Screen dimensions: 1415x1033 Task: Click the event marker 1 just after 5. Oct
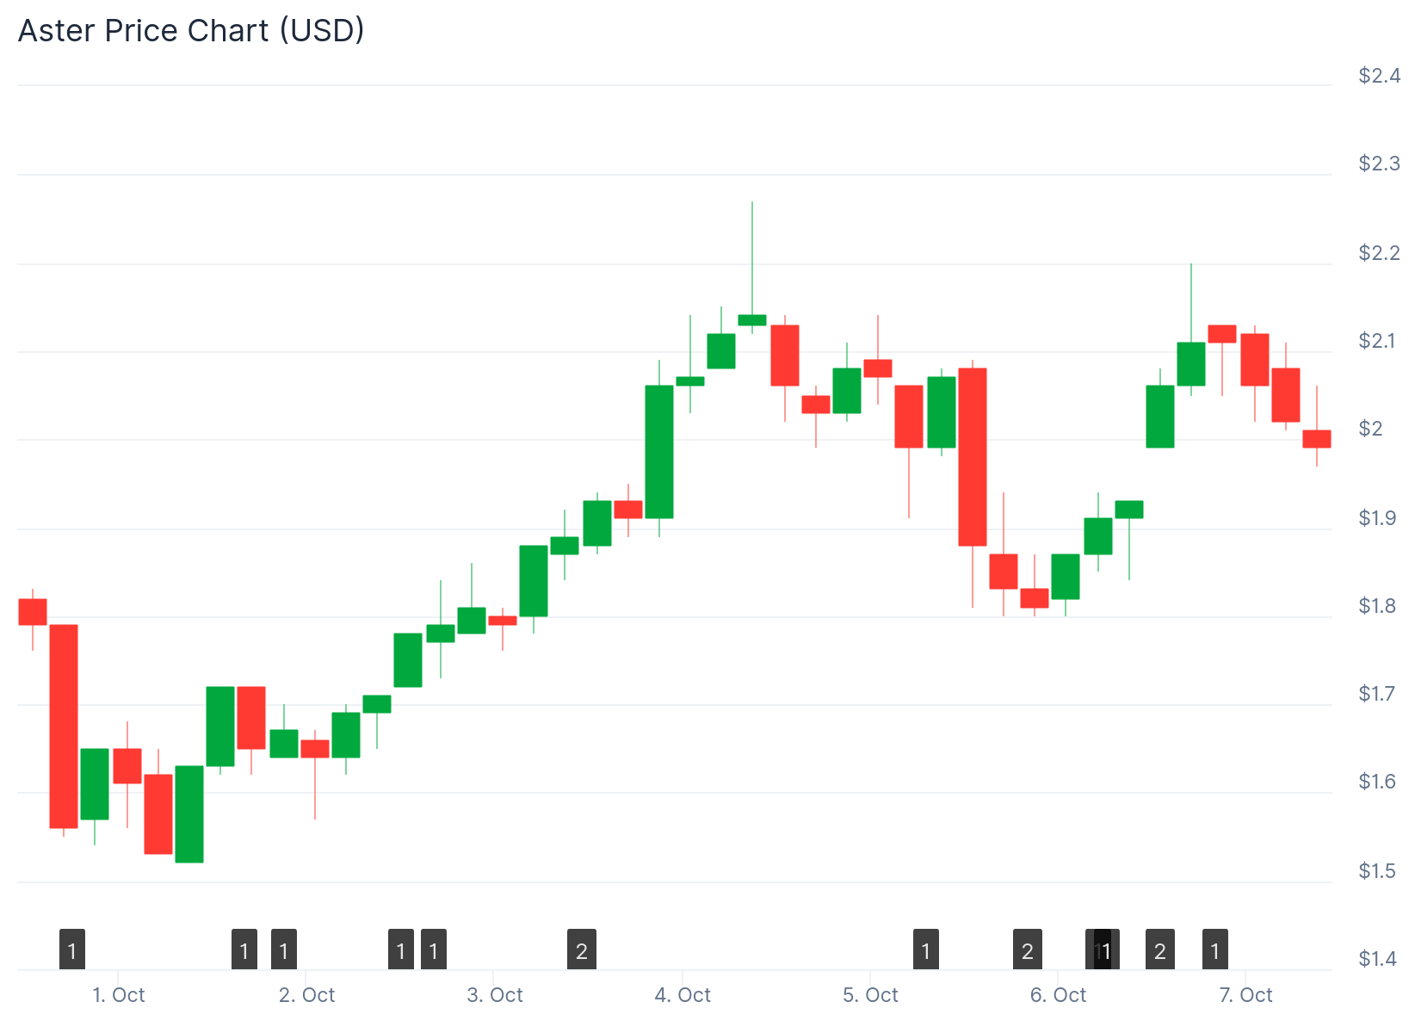[x=926, y=949]
